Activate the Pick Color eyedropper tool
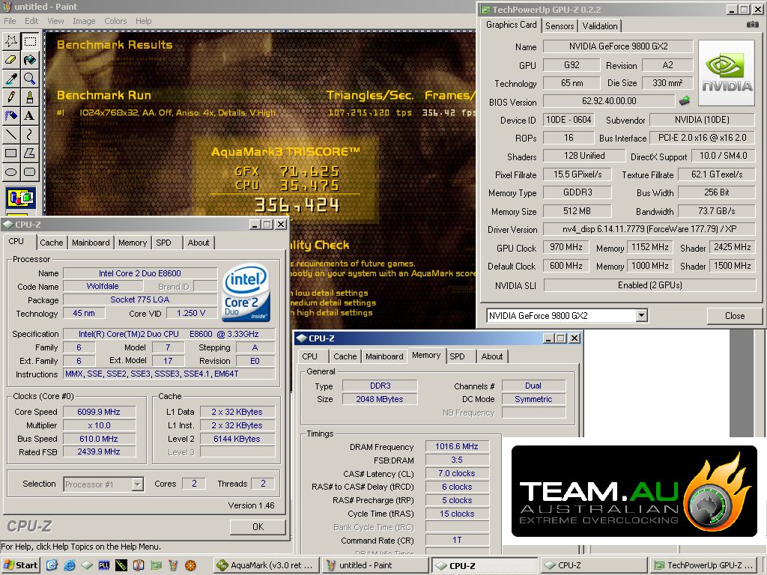The height and width of the screenshot is (575, 767). click(x=11, y=78)
